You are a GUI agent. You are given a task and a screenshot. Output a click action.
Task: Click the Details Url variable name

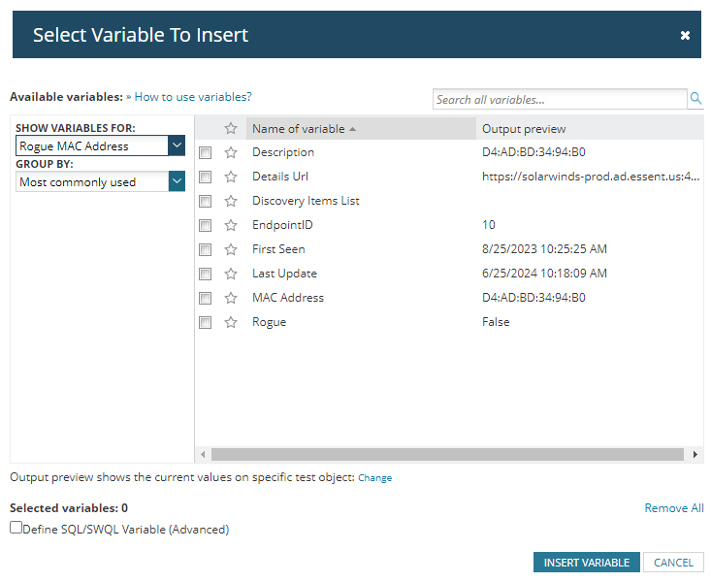pyautogui.click(x=280, y=177)
